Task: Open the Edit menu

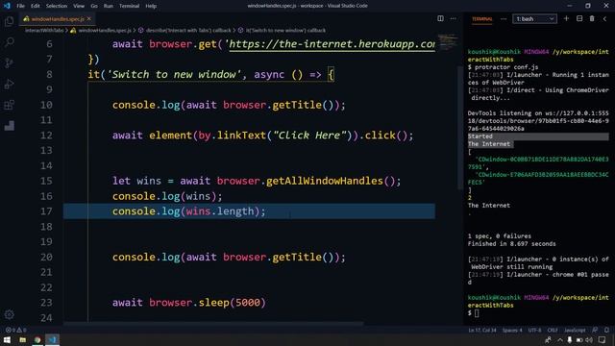Action: coord(36,6)
